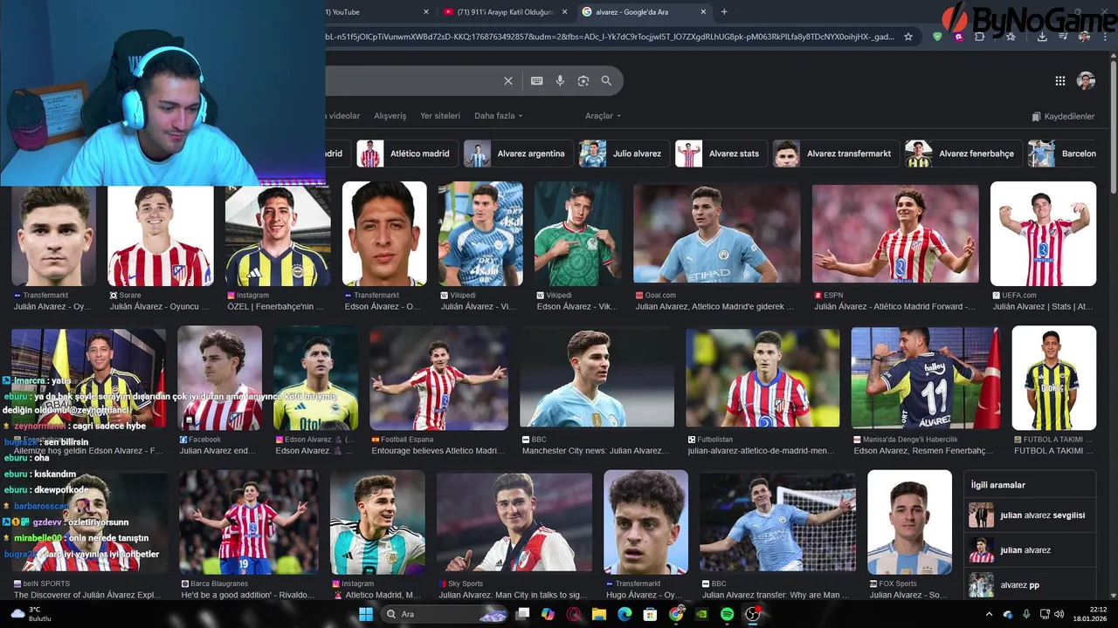The image size is (1118, 628).
Task: Open the Chrome extensions puzzle menu
Action: (x=980, y=37)
